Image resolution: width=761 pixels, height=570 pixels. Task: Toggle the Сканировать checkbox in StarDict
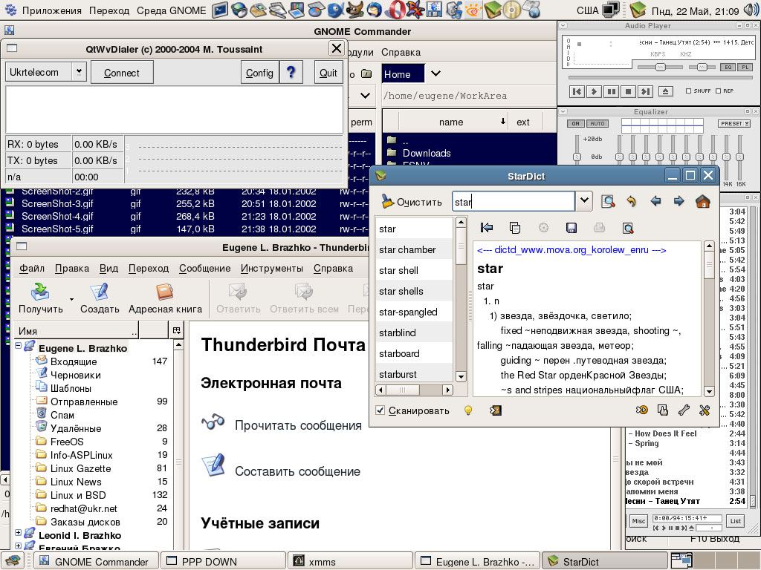380,410
